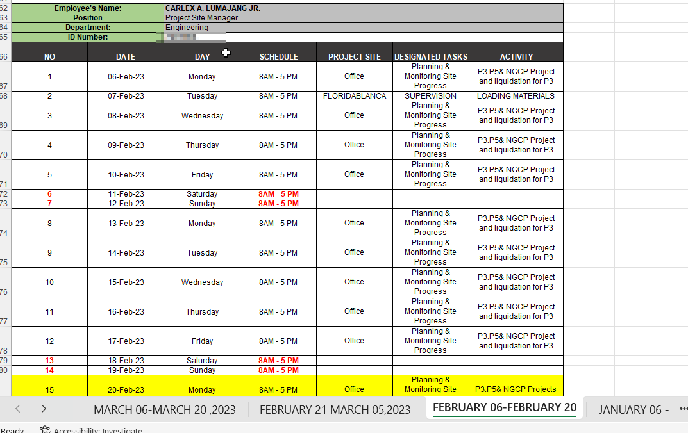Select row header 72
The height and width of the screenshot is (433, 688).
[x=4, y=193]
